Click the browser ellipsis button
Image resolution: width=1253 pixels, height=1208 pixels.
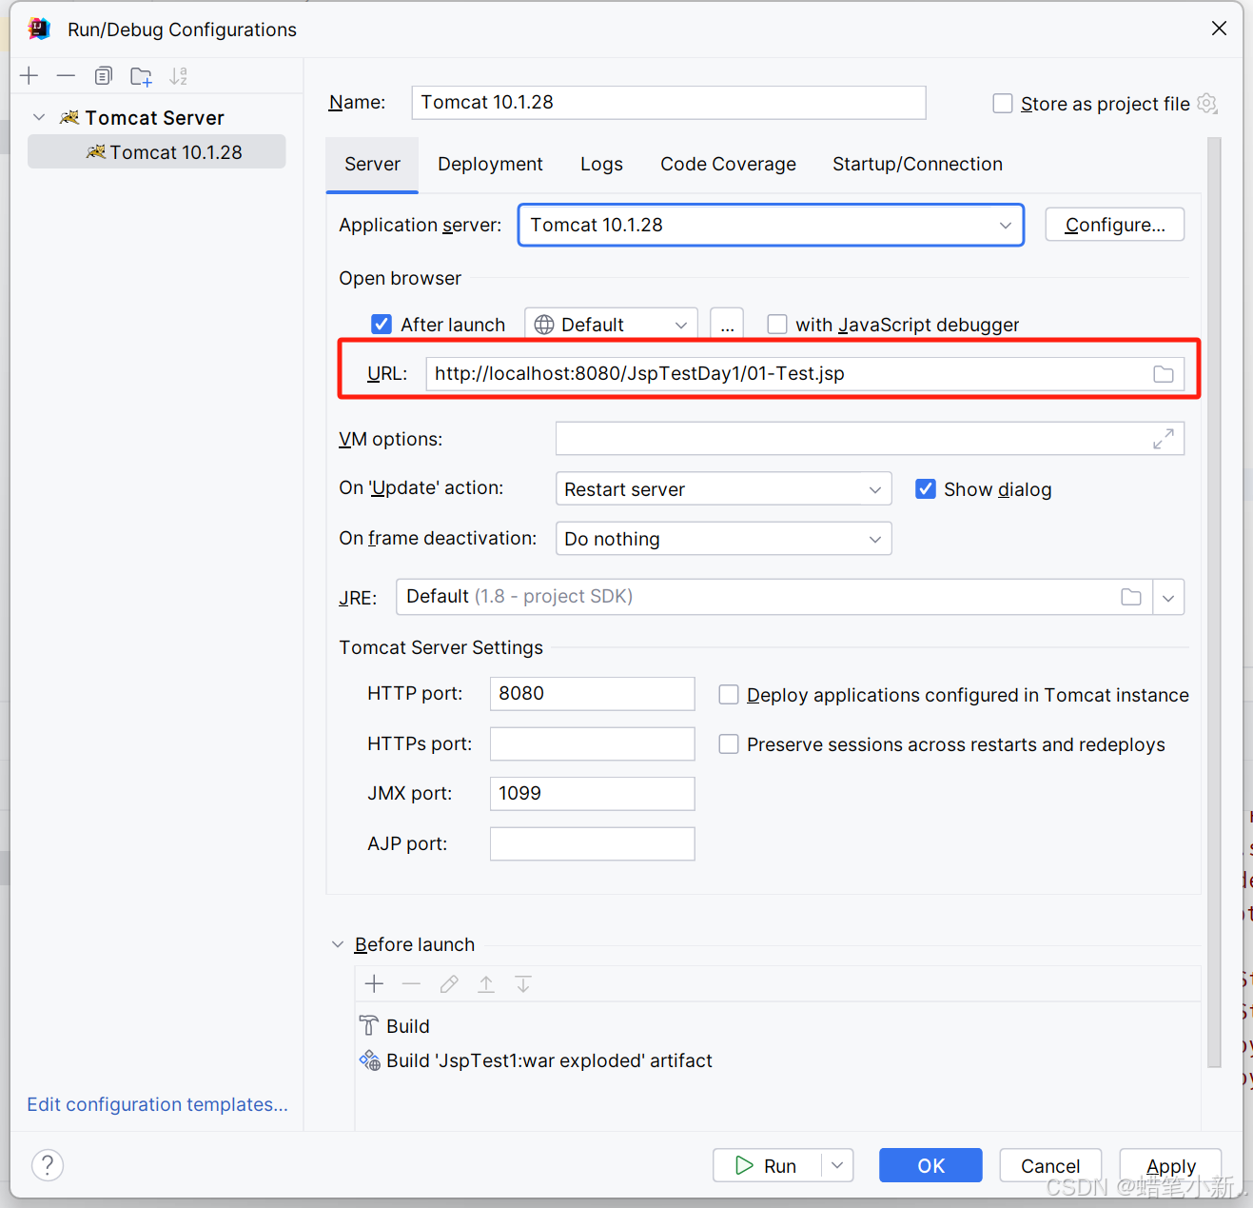pos(727,325)
